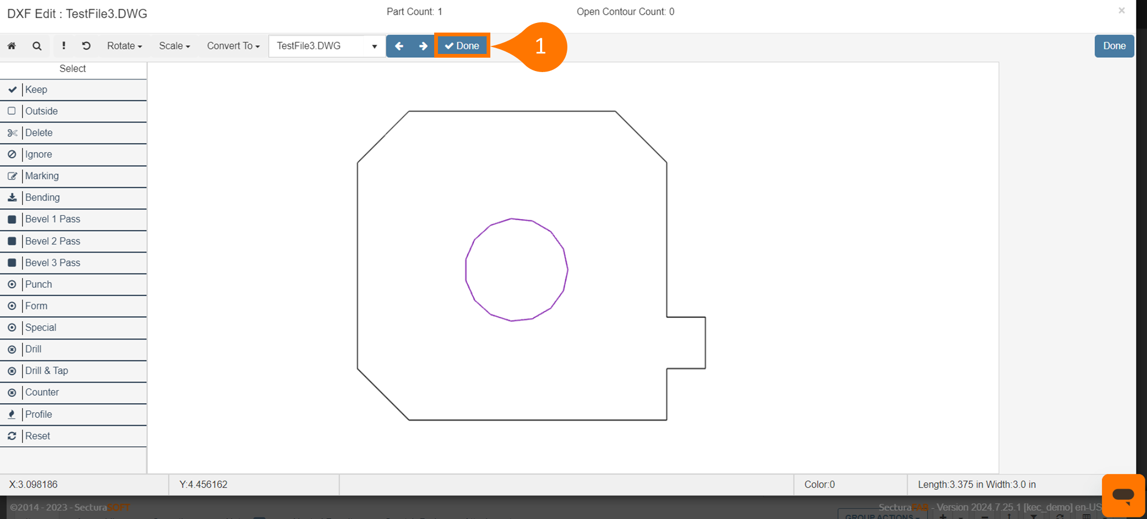
Task: Open the TestFile3.DWG file selector
Action: [327, 46]
